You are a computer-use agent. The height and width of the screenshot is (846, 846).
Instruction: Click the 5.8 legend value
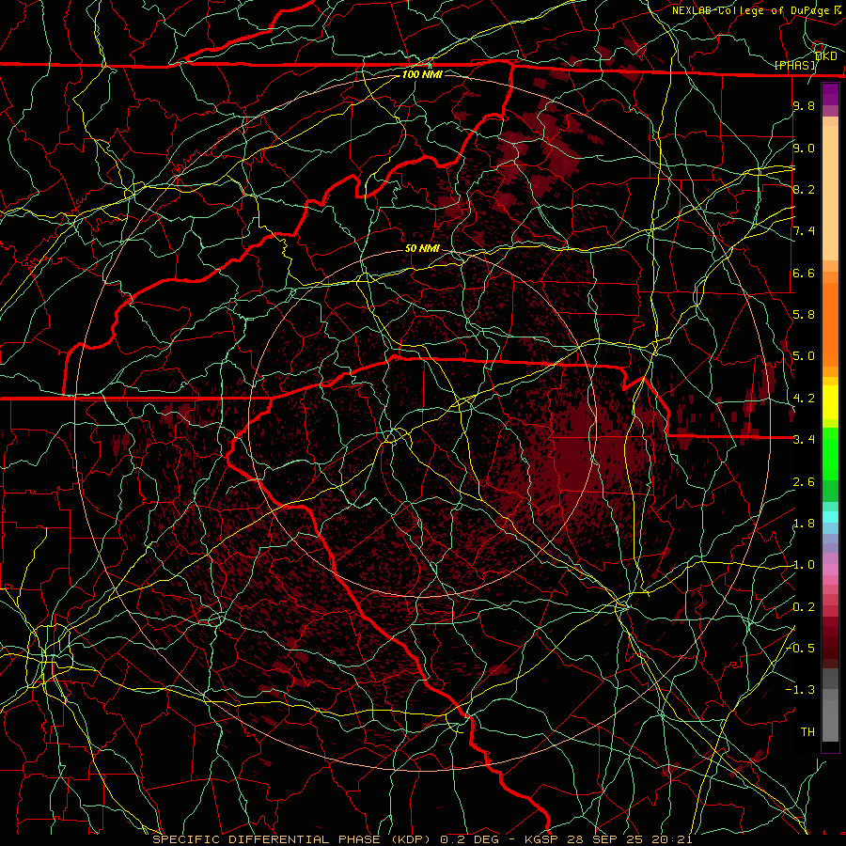coord(804,315)
